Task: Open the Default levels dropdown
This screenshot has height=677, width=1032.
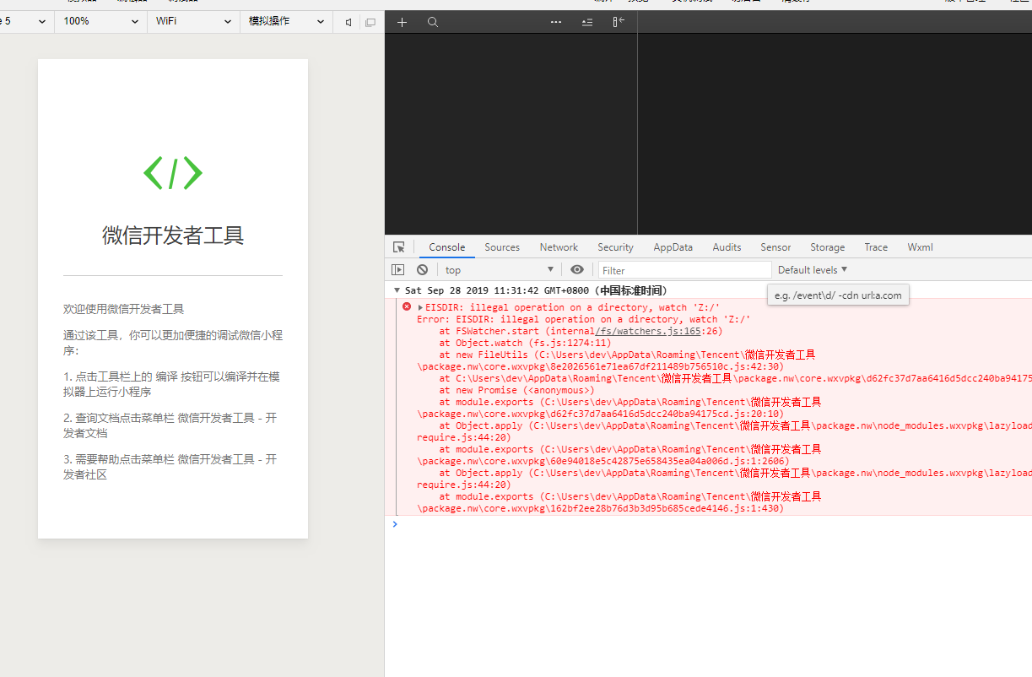Action: coord(813,270)
